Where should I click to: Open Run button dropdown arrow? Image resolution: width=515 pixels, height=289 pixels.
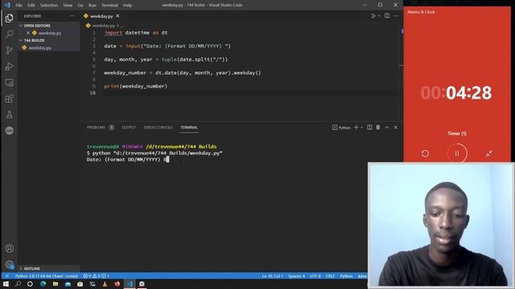pyautogui.click(x=379, y=16)
